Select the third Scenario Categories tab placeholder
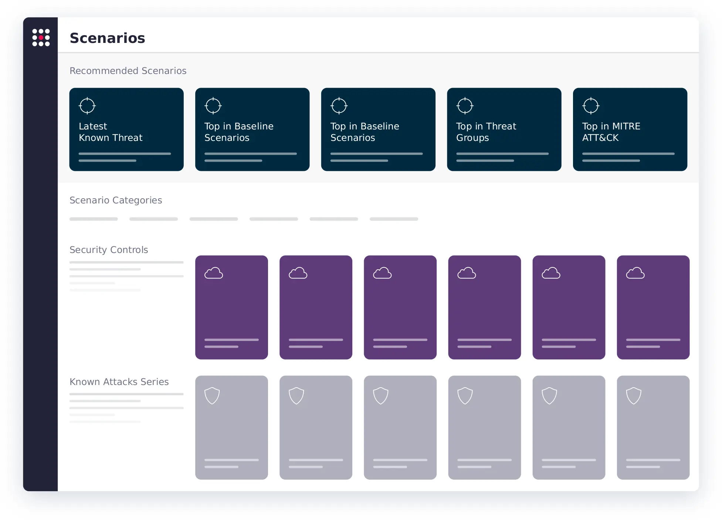The width and height of the screenshot is (722, 520). tap(214, 219)
